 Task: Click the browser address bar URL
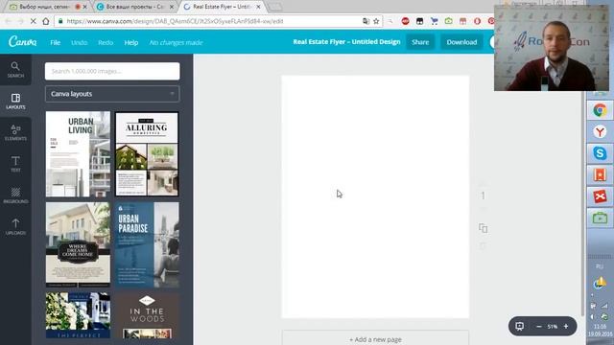(x=175, y=21)
